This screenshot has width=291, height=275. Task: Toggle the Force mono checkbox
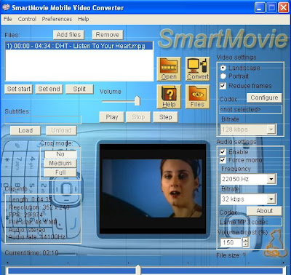click(x=223, y=160)
